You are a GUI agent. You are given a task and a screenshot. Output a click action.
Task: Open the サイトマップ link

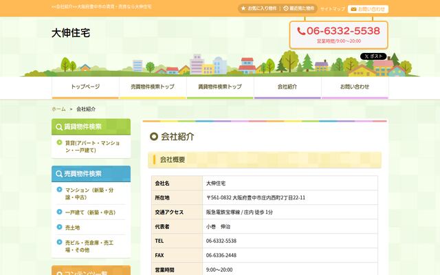click(332, 9)
